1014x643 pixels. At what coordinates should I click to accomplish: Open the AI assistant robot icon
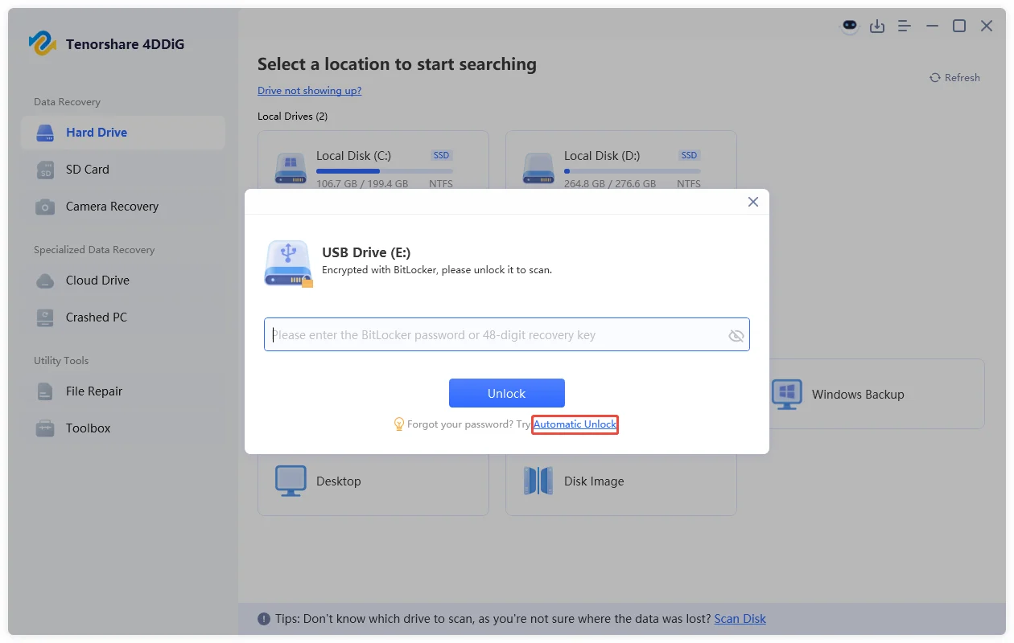click(x=850, y=27)
